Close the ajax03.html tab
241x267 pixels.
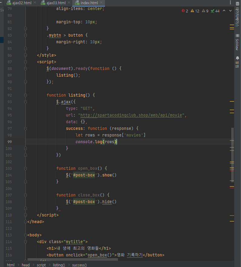(69, 2)
